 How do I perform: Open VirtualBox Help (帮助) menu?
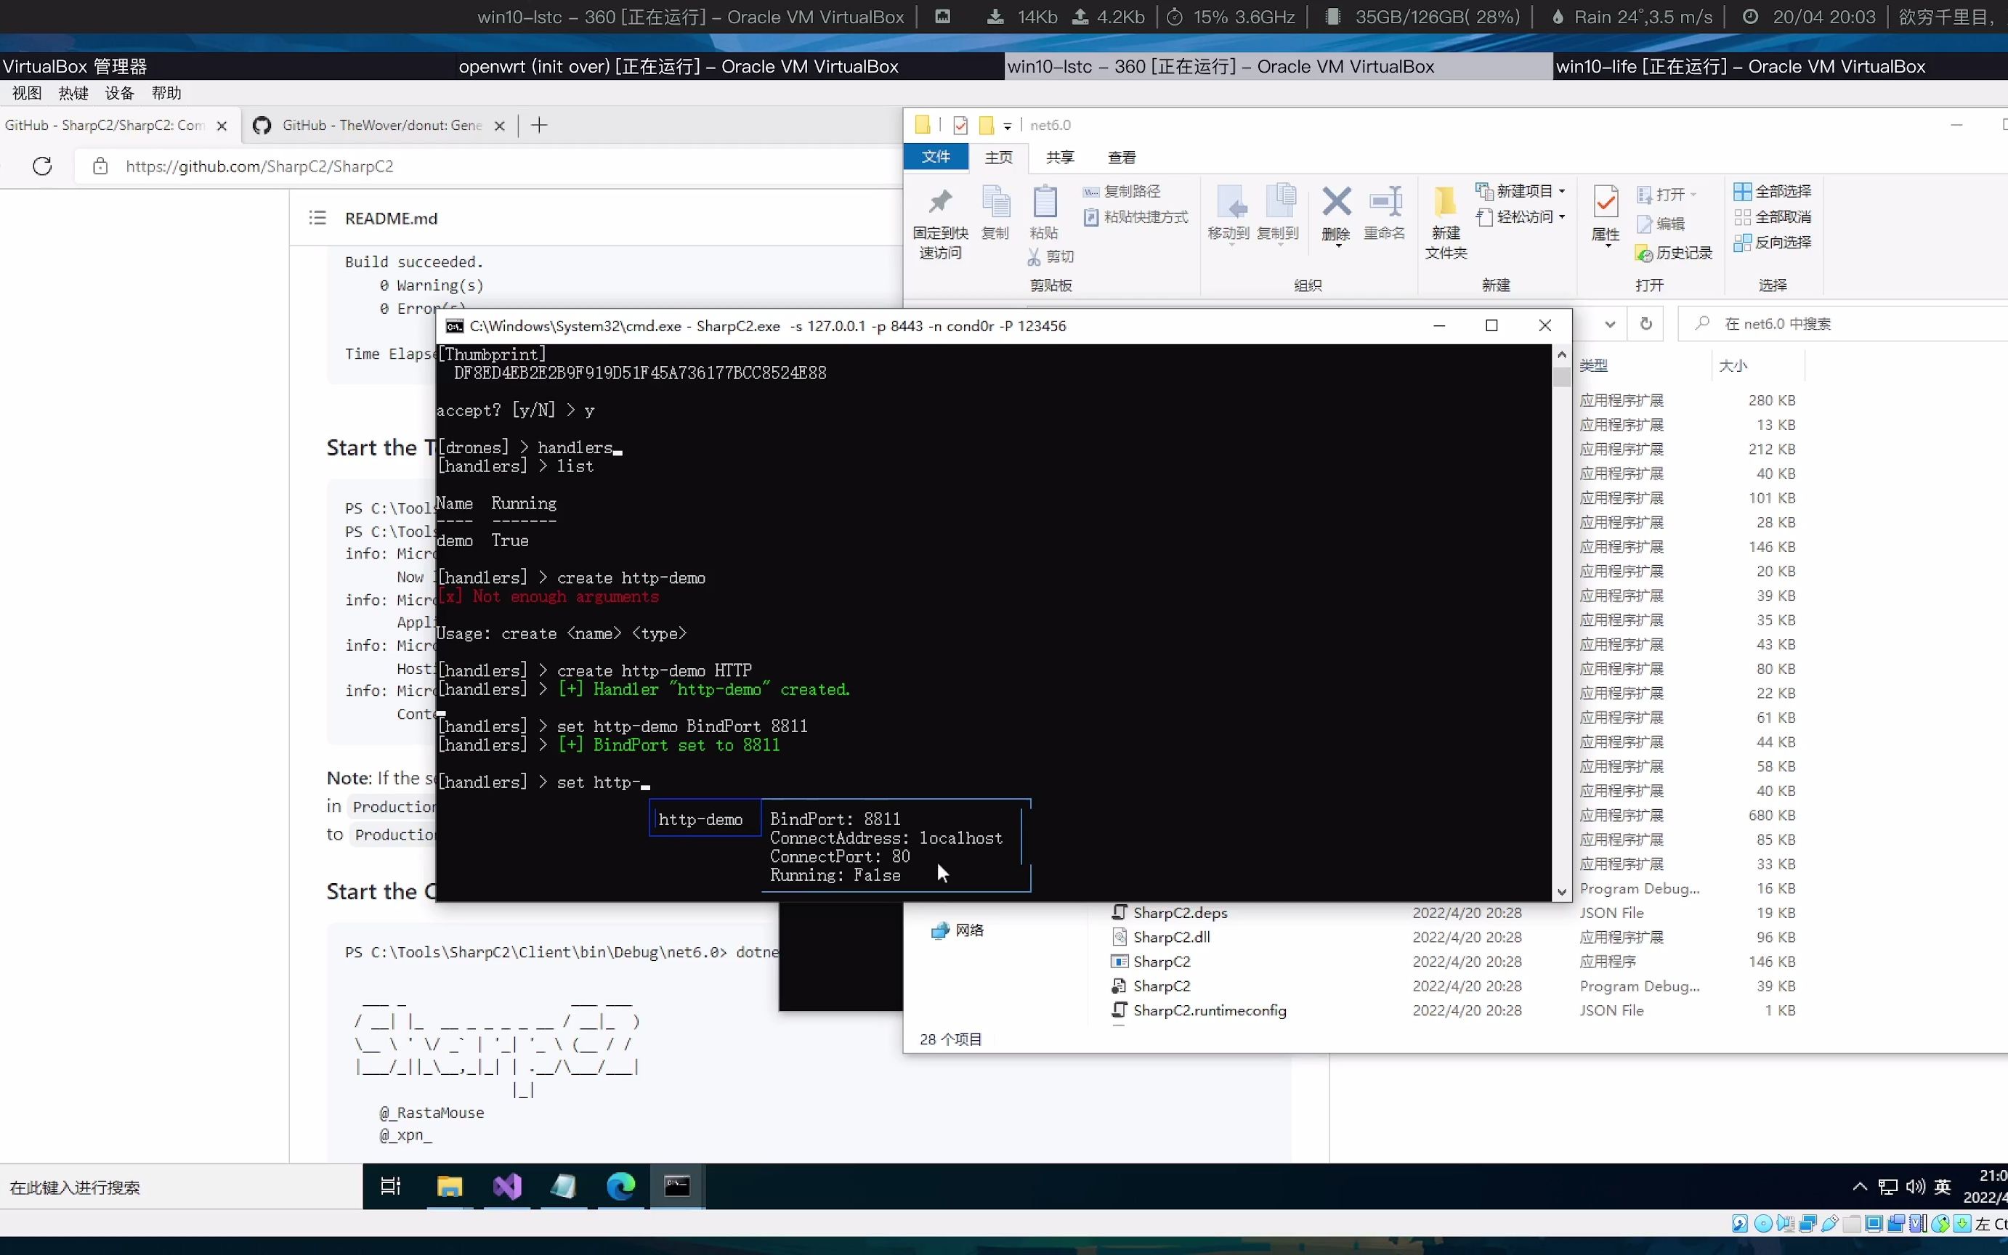pos(166,93)
